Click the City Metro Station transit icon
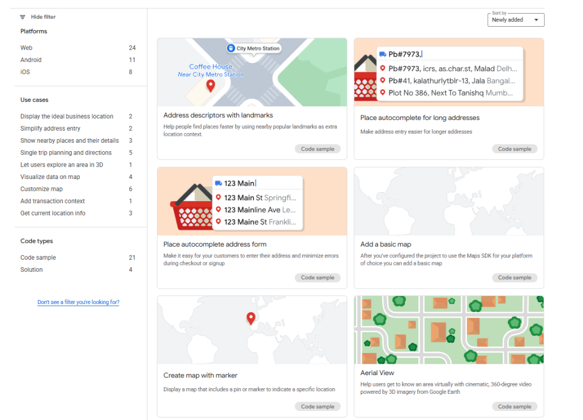 (x=231, y=48)
